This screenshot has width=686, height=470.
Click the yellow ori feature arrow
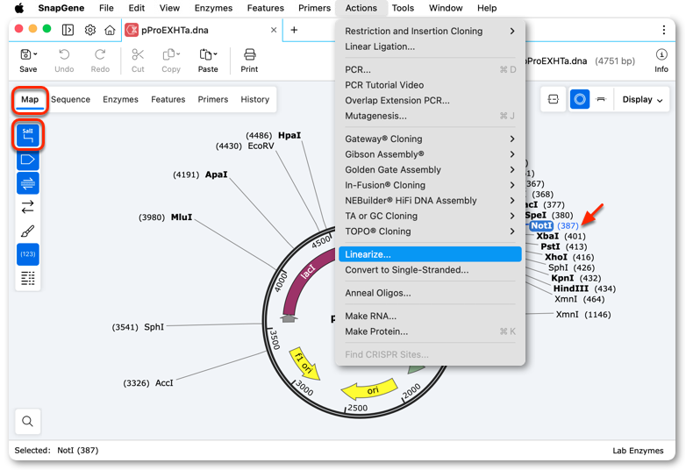[x=369, y=389]
